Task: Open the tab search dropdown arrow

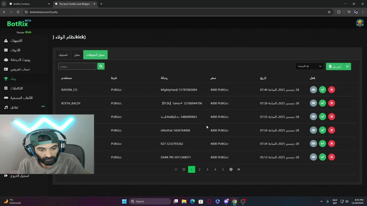Action: [x=4, y=4]
